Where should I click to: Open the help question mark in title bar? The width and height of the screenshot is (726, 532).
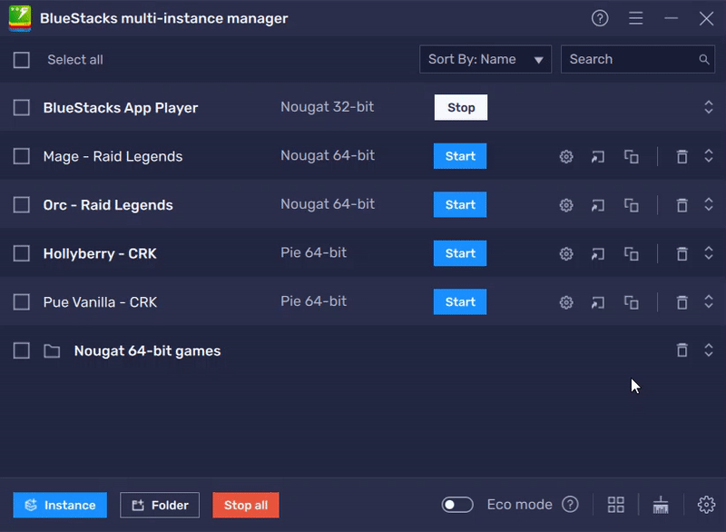[x=600, y=18]
